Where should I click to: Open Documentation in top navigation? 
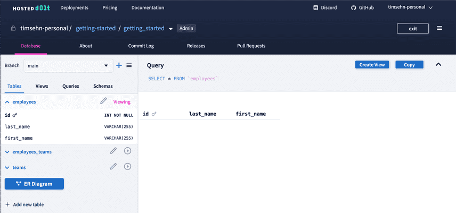pyautogui.click(x=148, y=7)
